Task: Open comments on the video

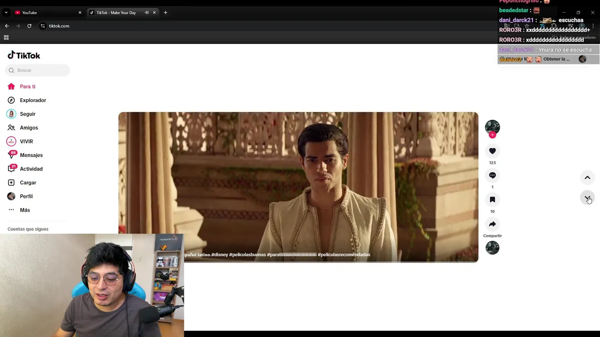Action: click(x=492, y=175)
